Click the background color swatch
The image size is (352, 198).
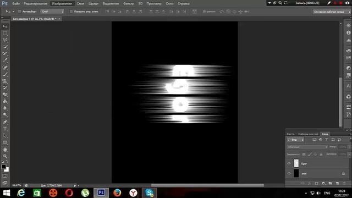click(x=7, y=170)
